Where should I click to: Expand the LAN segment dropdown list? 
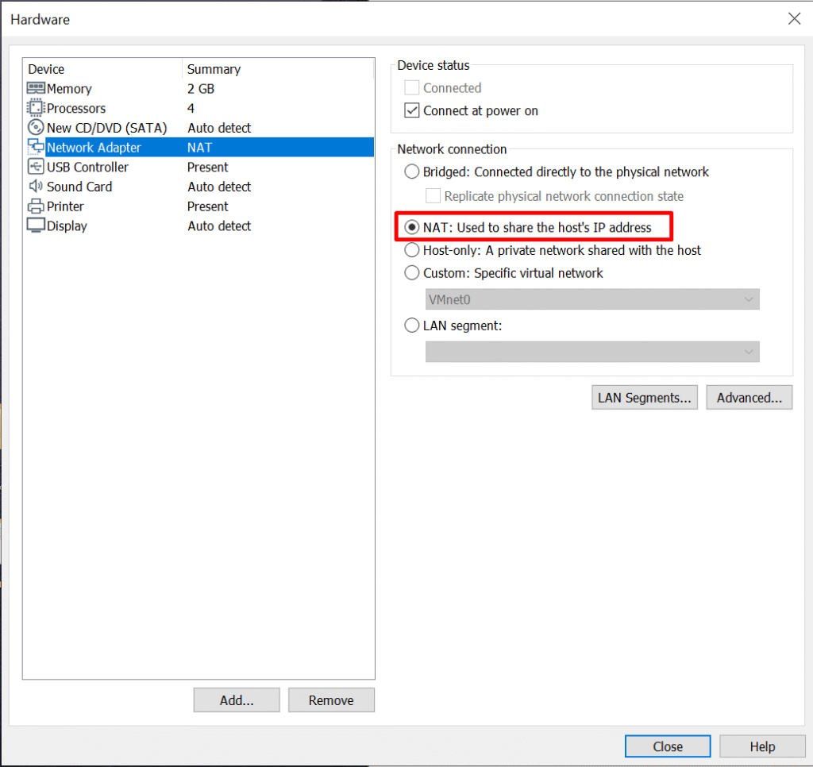592,352
